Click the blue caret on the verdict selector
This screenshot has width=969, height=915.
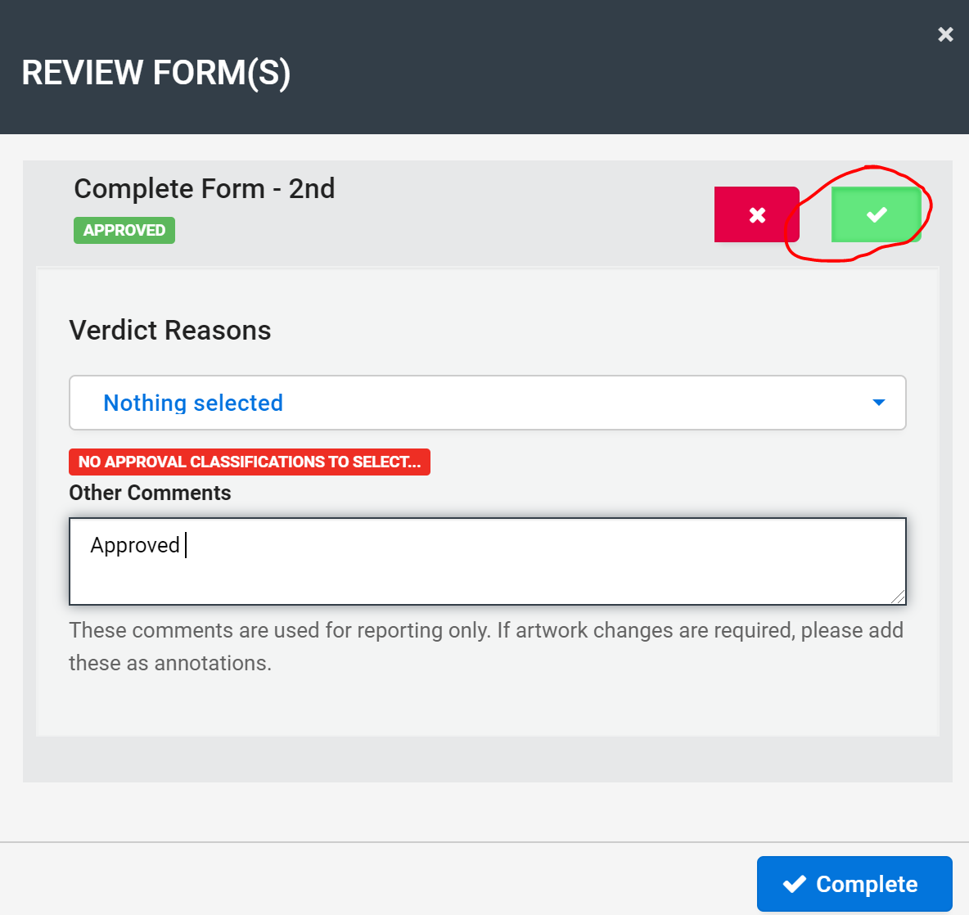point(878,403)
